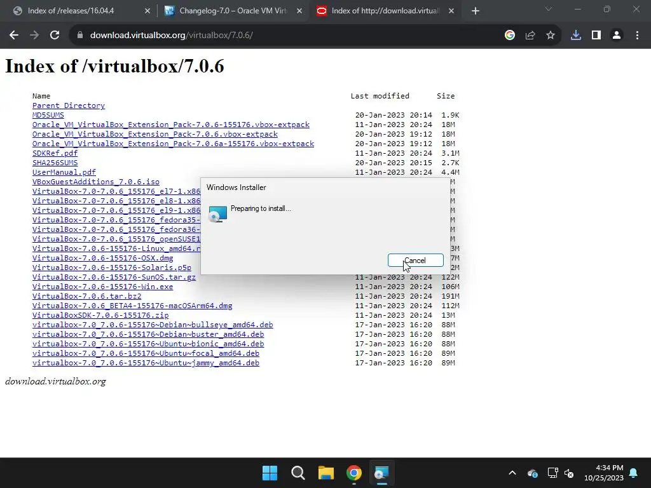Image resolution: width=651 pixels, height=488 pixels.
Task: Open Windows taskbar search
Action: pyautogui.click(x=298, y=473)
